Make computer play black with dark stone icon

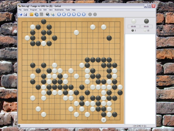48,15
